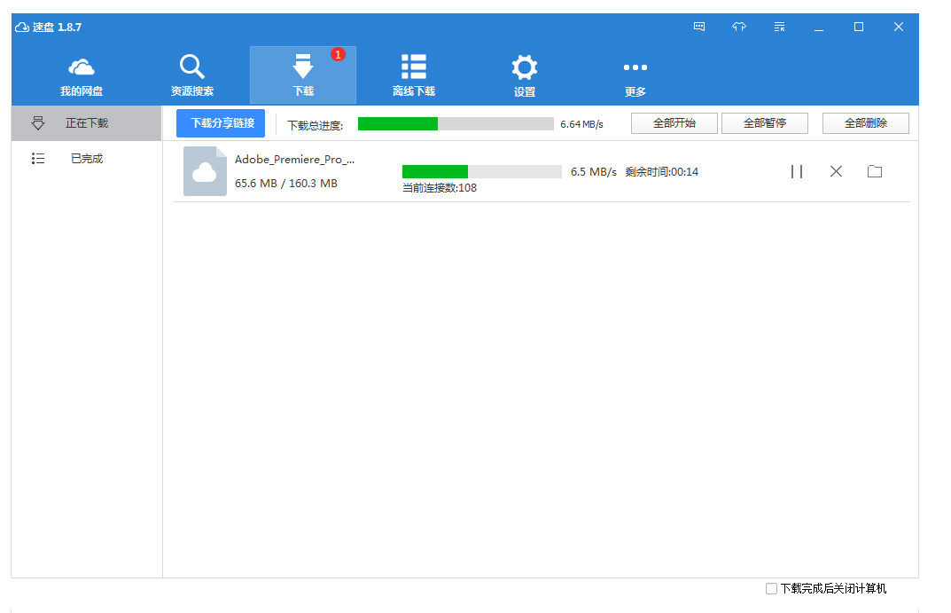951x613 pixels.
Task: Click the 下载总进度 overall progress bar
Action: 456,124
